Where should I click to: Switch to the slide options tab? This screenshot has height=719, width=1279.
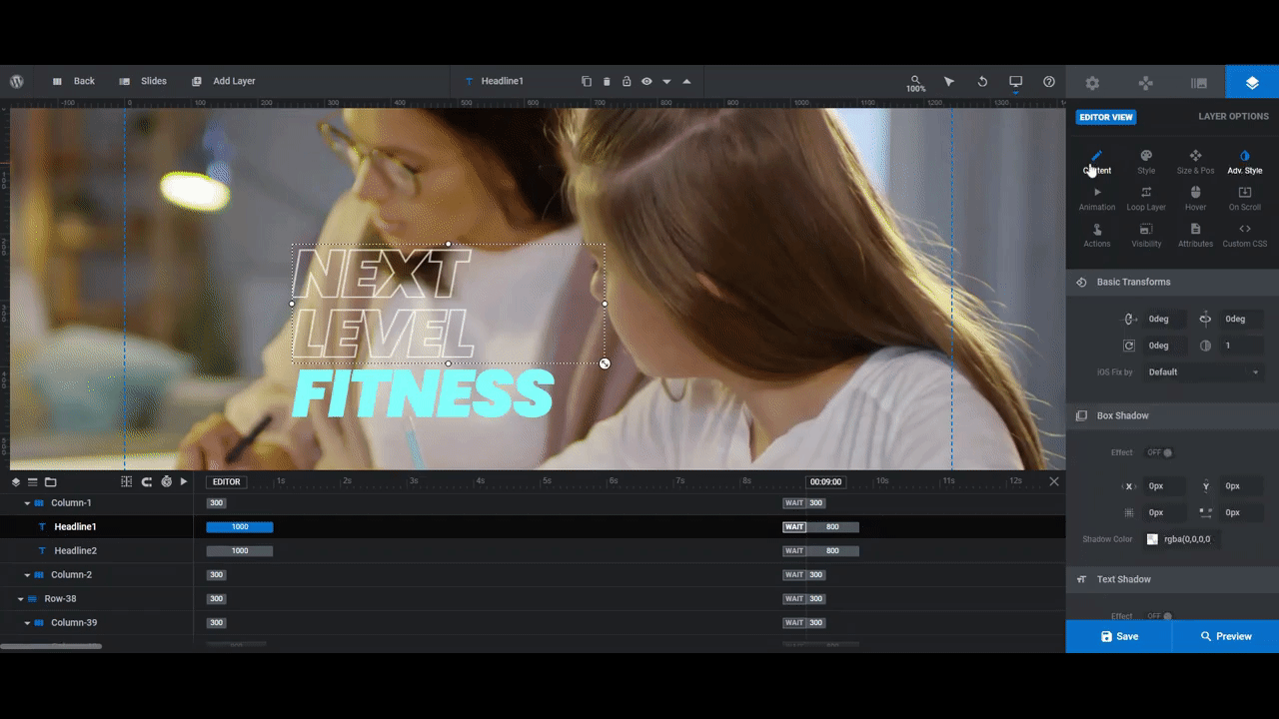pyautogui.click(x=1199, y=83)
